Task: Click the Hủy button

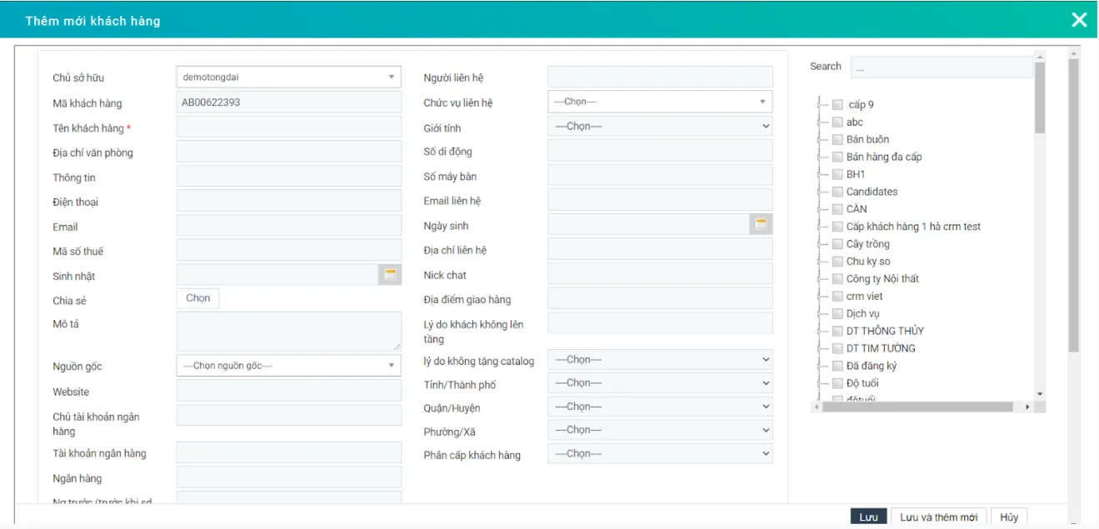Action: click(1009, 517)
